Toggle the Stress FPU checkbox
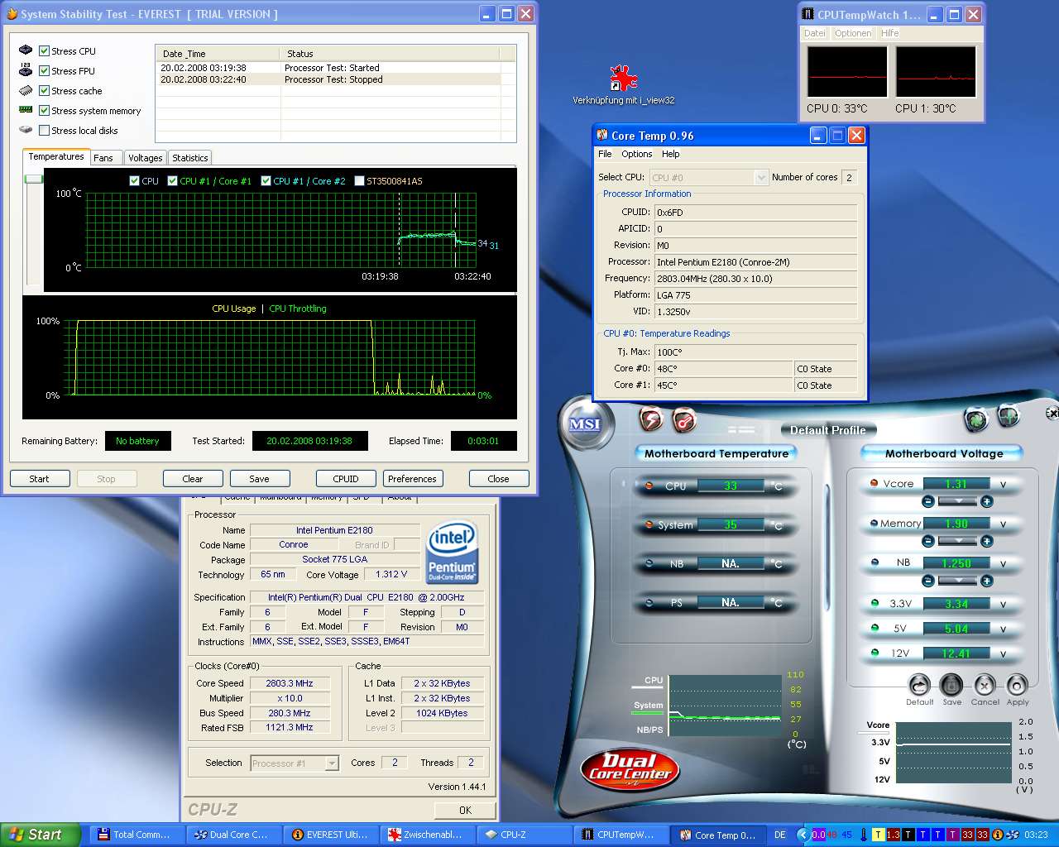The image size is (1059, 847). tap(44, 70)
